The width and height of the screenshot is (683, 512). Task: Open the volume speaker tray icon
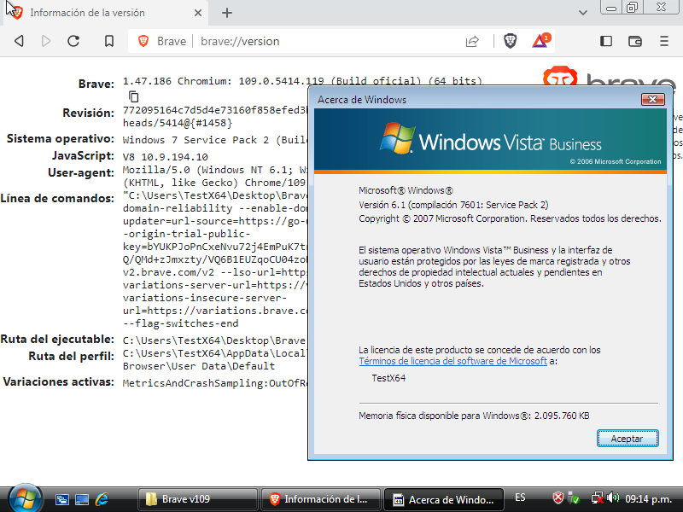(612, 497)
